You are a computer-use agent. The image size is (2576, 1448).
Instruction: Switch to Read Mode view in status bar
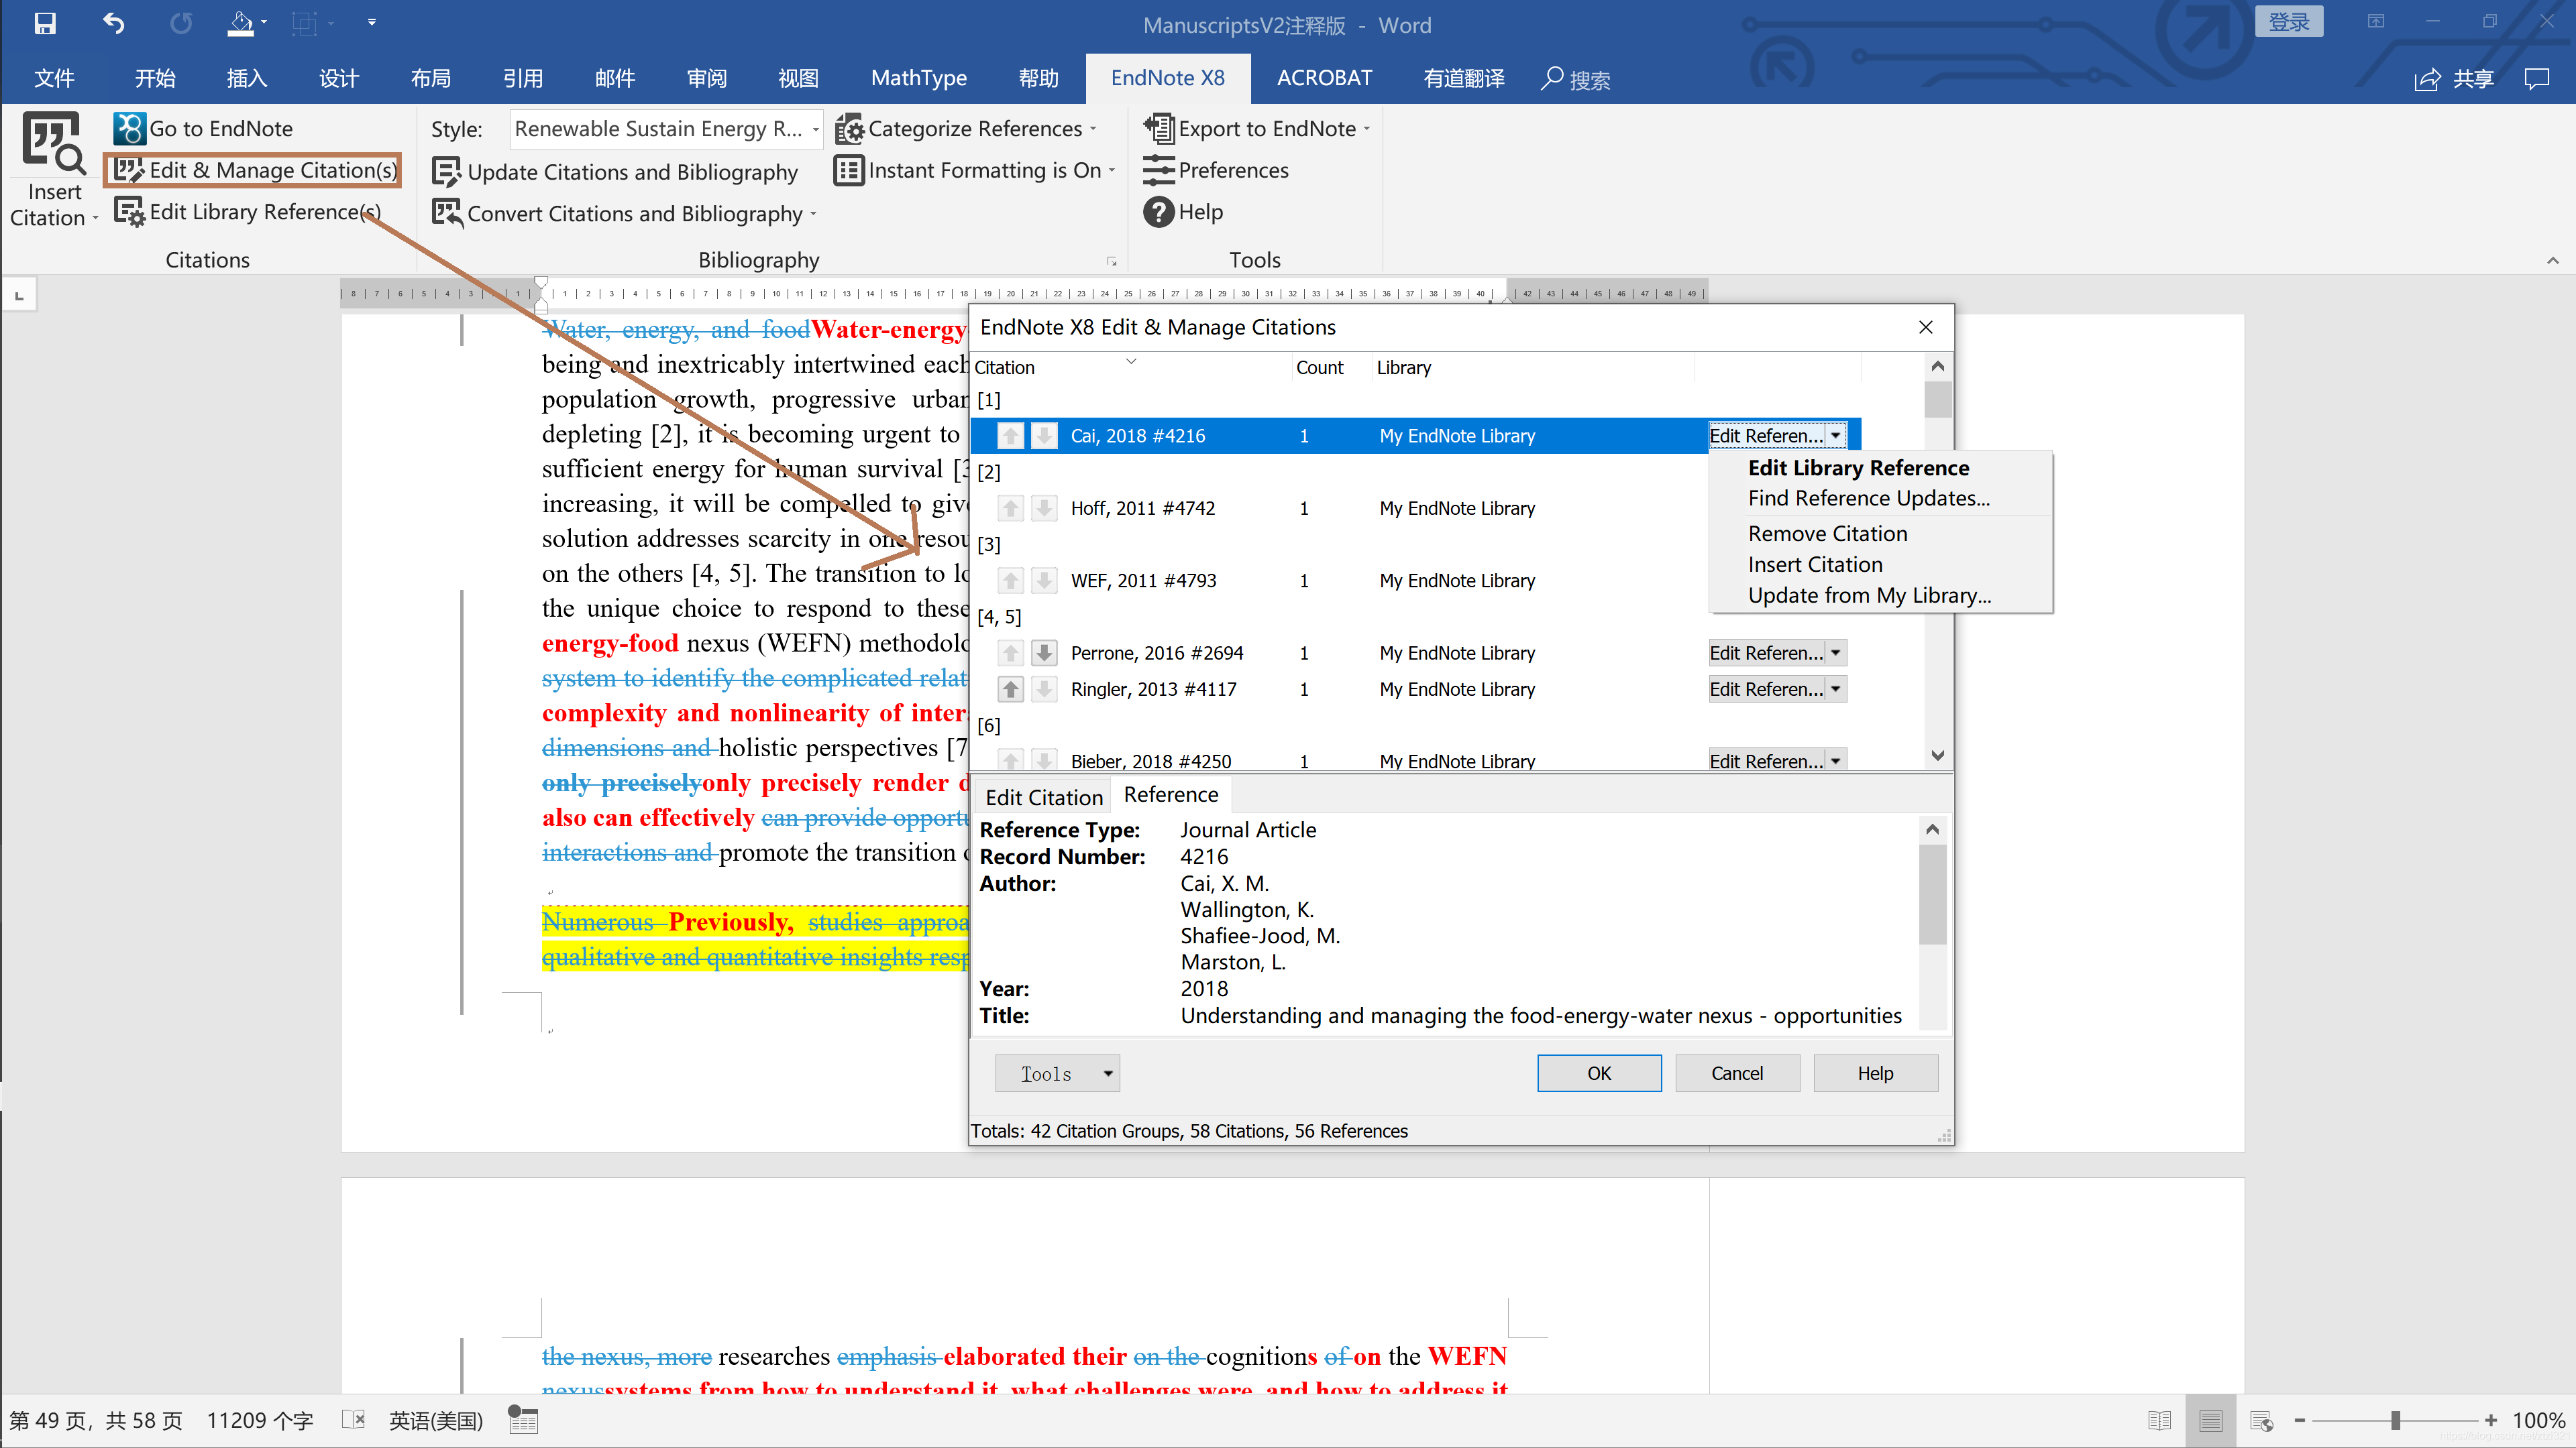2159,1420
